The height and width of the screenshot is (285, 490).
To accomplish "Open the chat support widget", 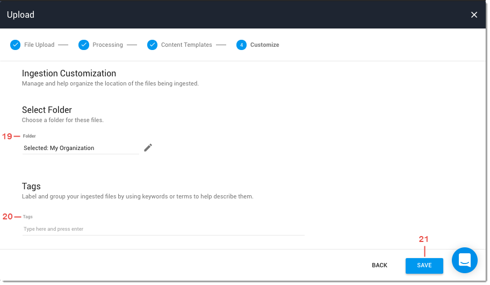I will (x=464, y=260).
